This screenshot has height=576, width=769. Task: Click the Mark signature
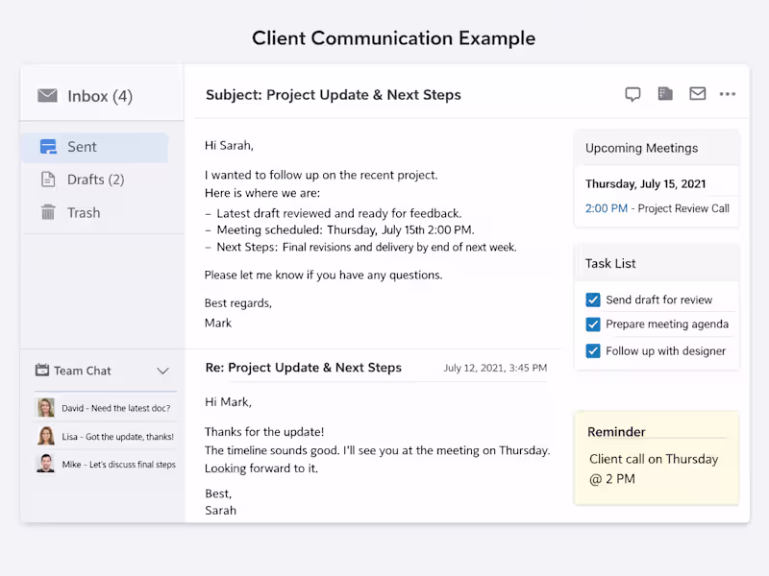pos(218,324)
